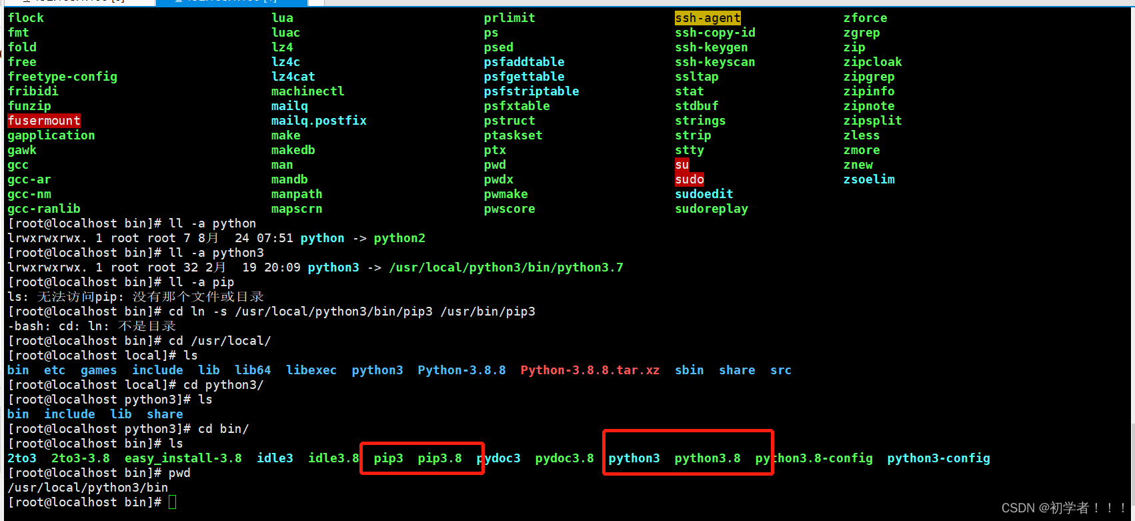1135x521 pixels.
Task: Select the prlimit entry
Action: point(509,18)
